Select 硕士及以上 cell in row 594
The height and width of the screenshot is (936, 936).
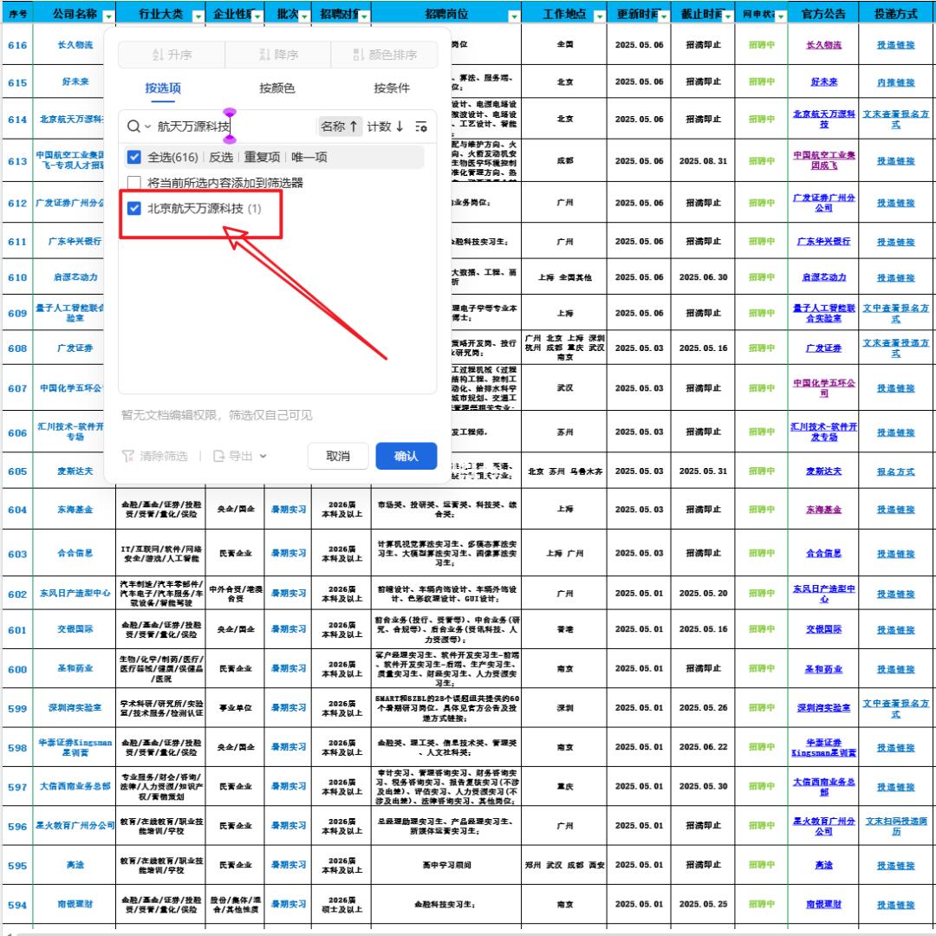(341, 904)
